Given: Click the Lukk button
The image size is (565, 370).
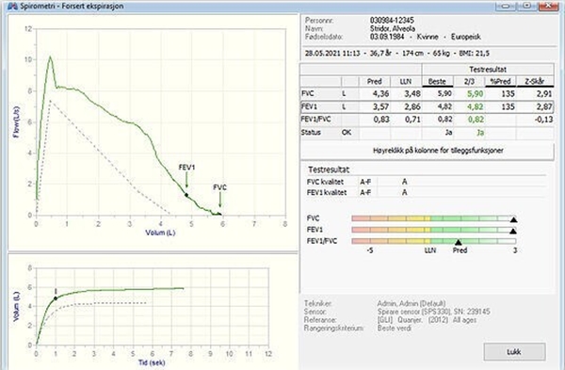Looking at the screenshot, I should click(x=514, y=351).
